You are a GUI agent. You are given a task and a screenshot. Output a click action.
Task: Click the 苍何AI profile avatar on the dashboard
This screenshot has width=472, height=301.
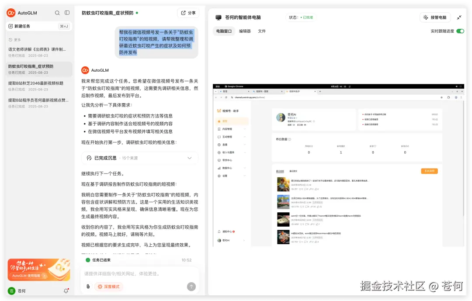click(x=281, y=118)
